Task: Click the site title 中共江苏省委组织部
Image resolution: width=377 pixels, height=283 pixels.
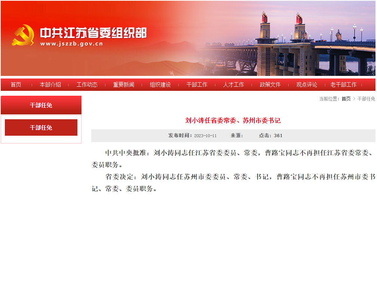Action: 93,33
